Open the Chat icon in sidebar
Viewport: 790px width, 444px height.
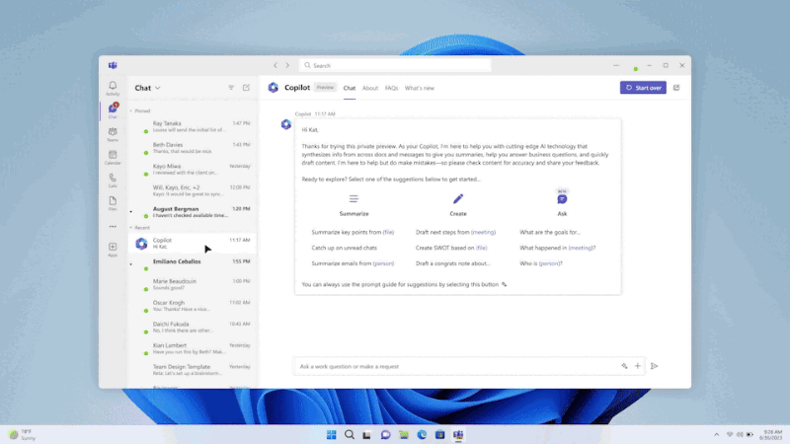pos(113,109)
